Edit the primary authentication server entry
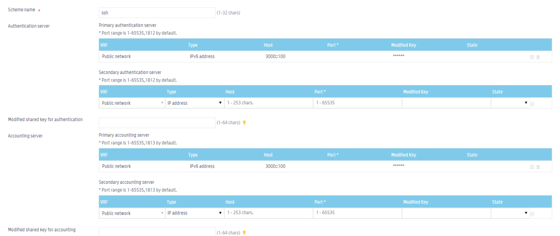 click(x=532, y=57)
